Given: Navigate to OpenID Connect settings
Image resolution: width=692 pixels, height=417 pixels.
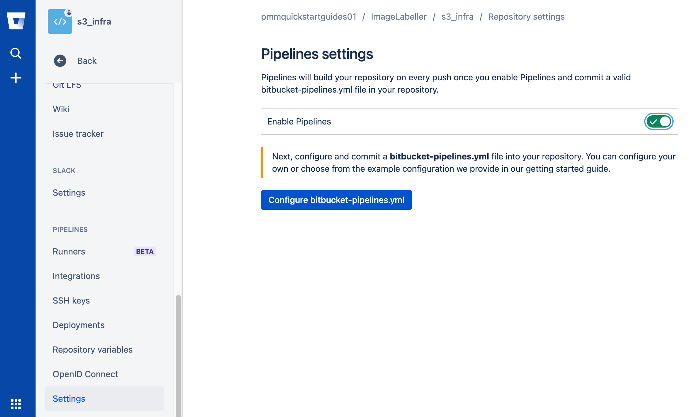Looking at the screenshot, I should tap(86, 374).
